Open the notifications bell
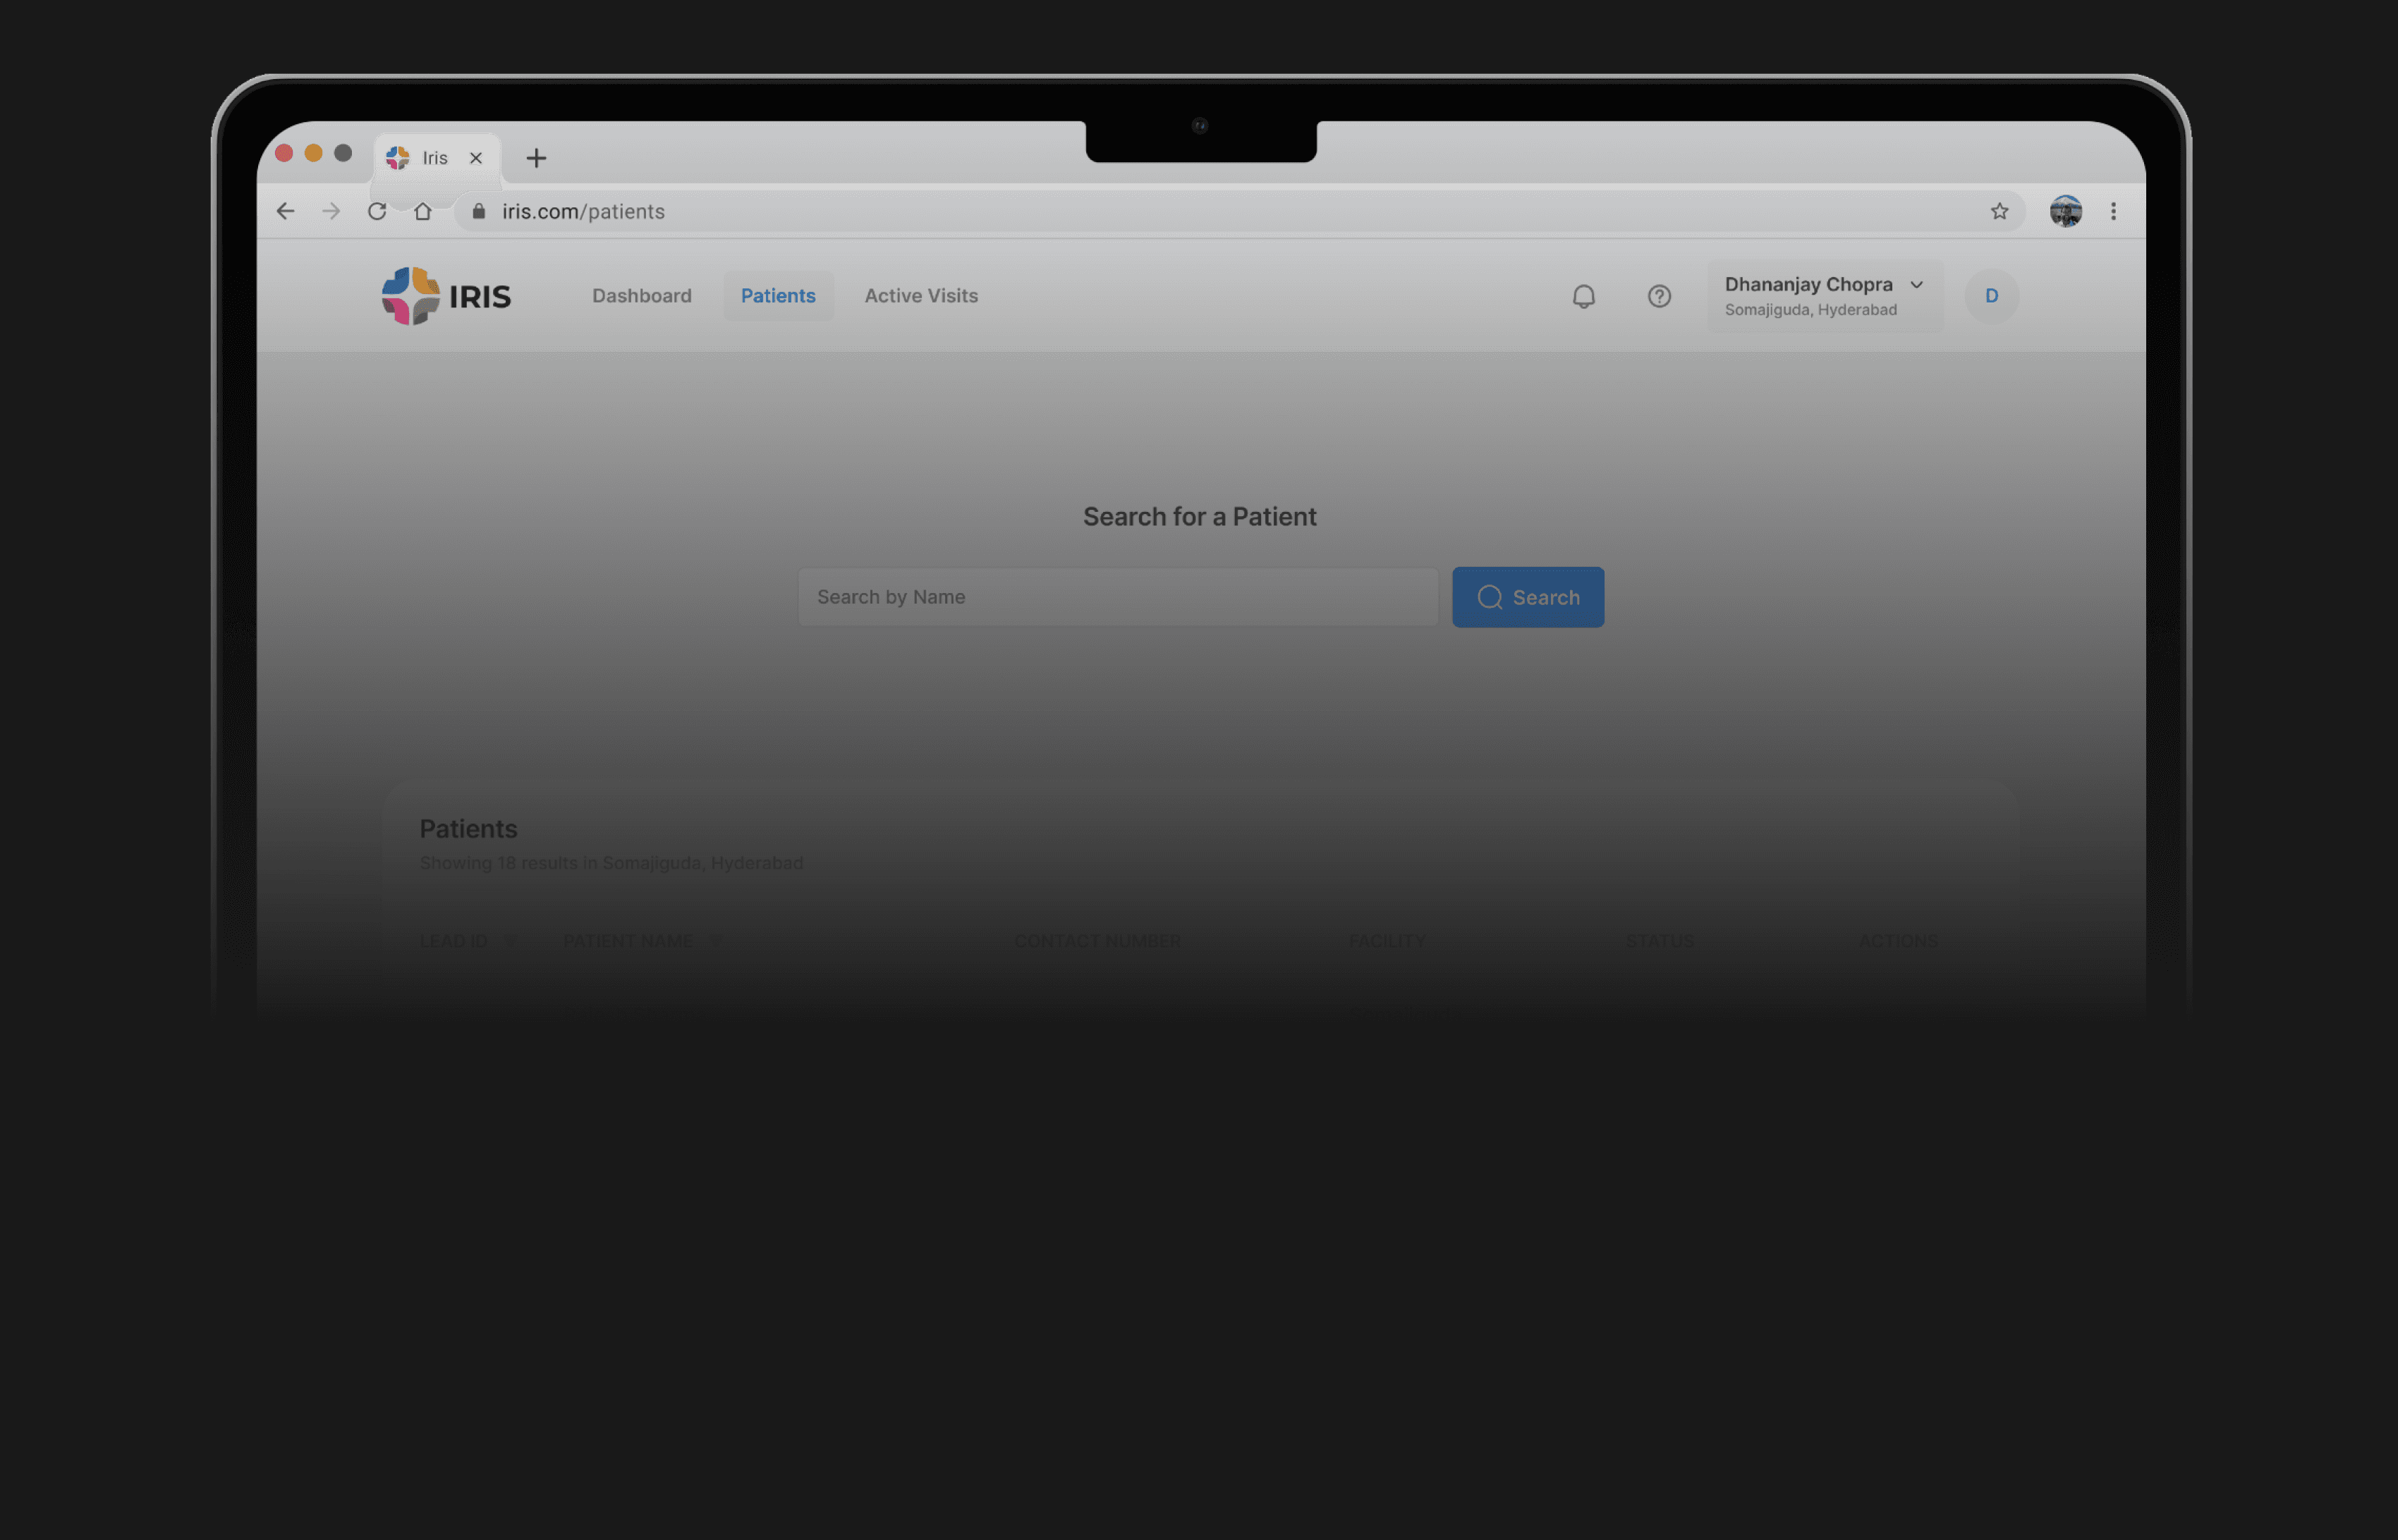2398x1540 pixels. point(1583,296)
